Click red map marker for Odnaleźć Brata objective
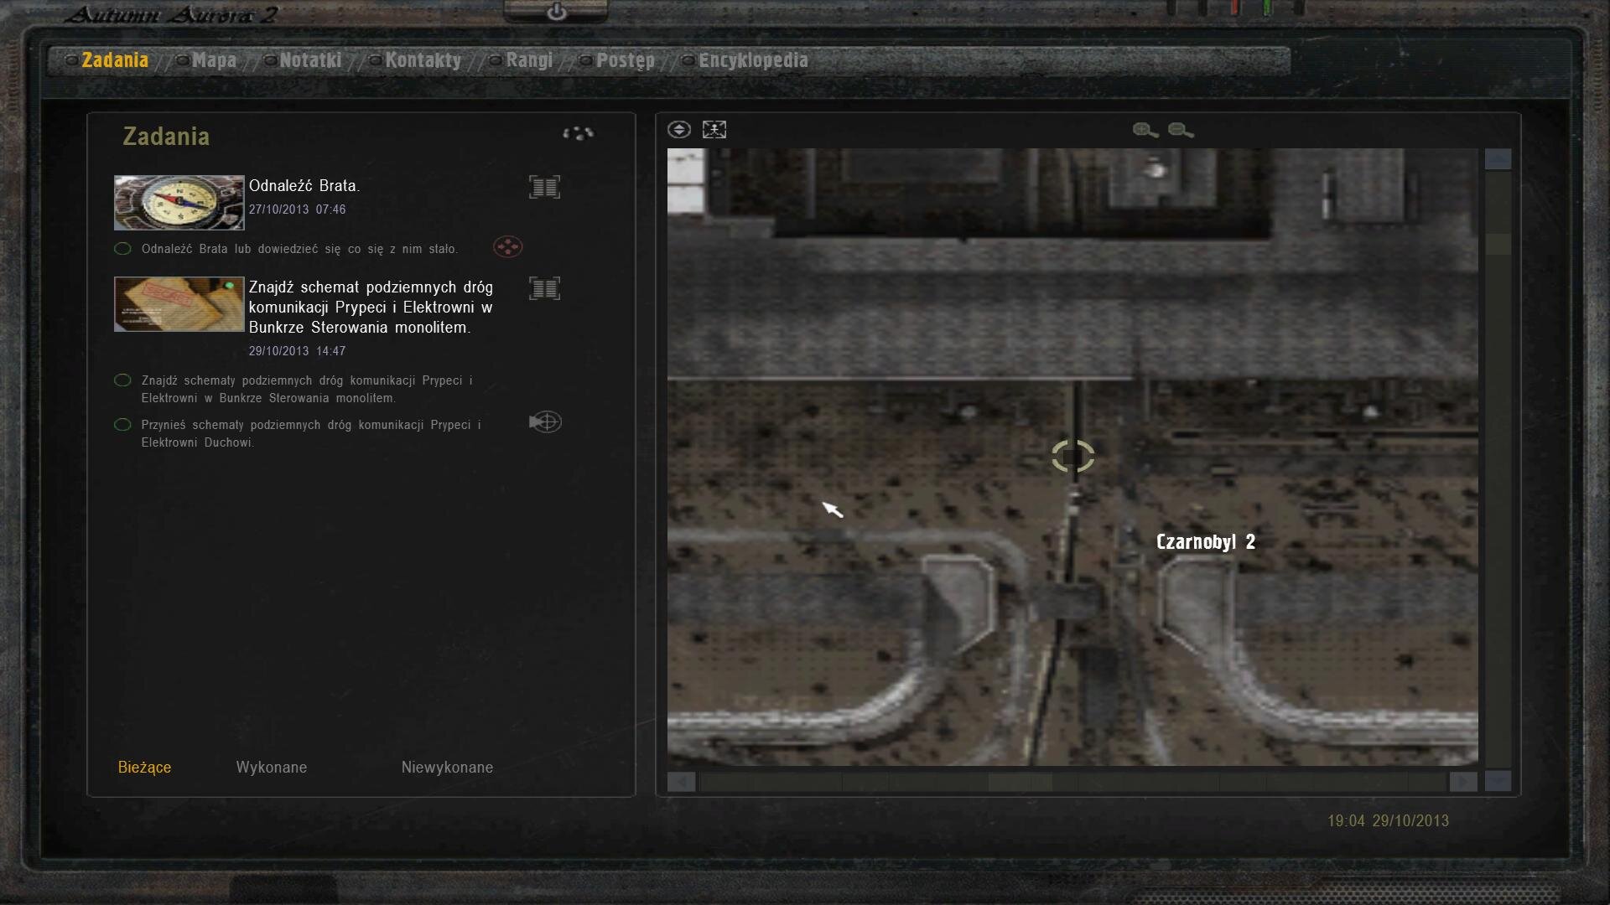 507,247
